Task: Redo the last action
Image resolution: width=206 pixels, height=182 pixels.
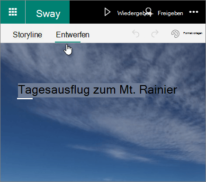Action: coord(155,34)
